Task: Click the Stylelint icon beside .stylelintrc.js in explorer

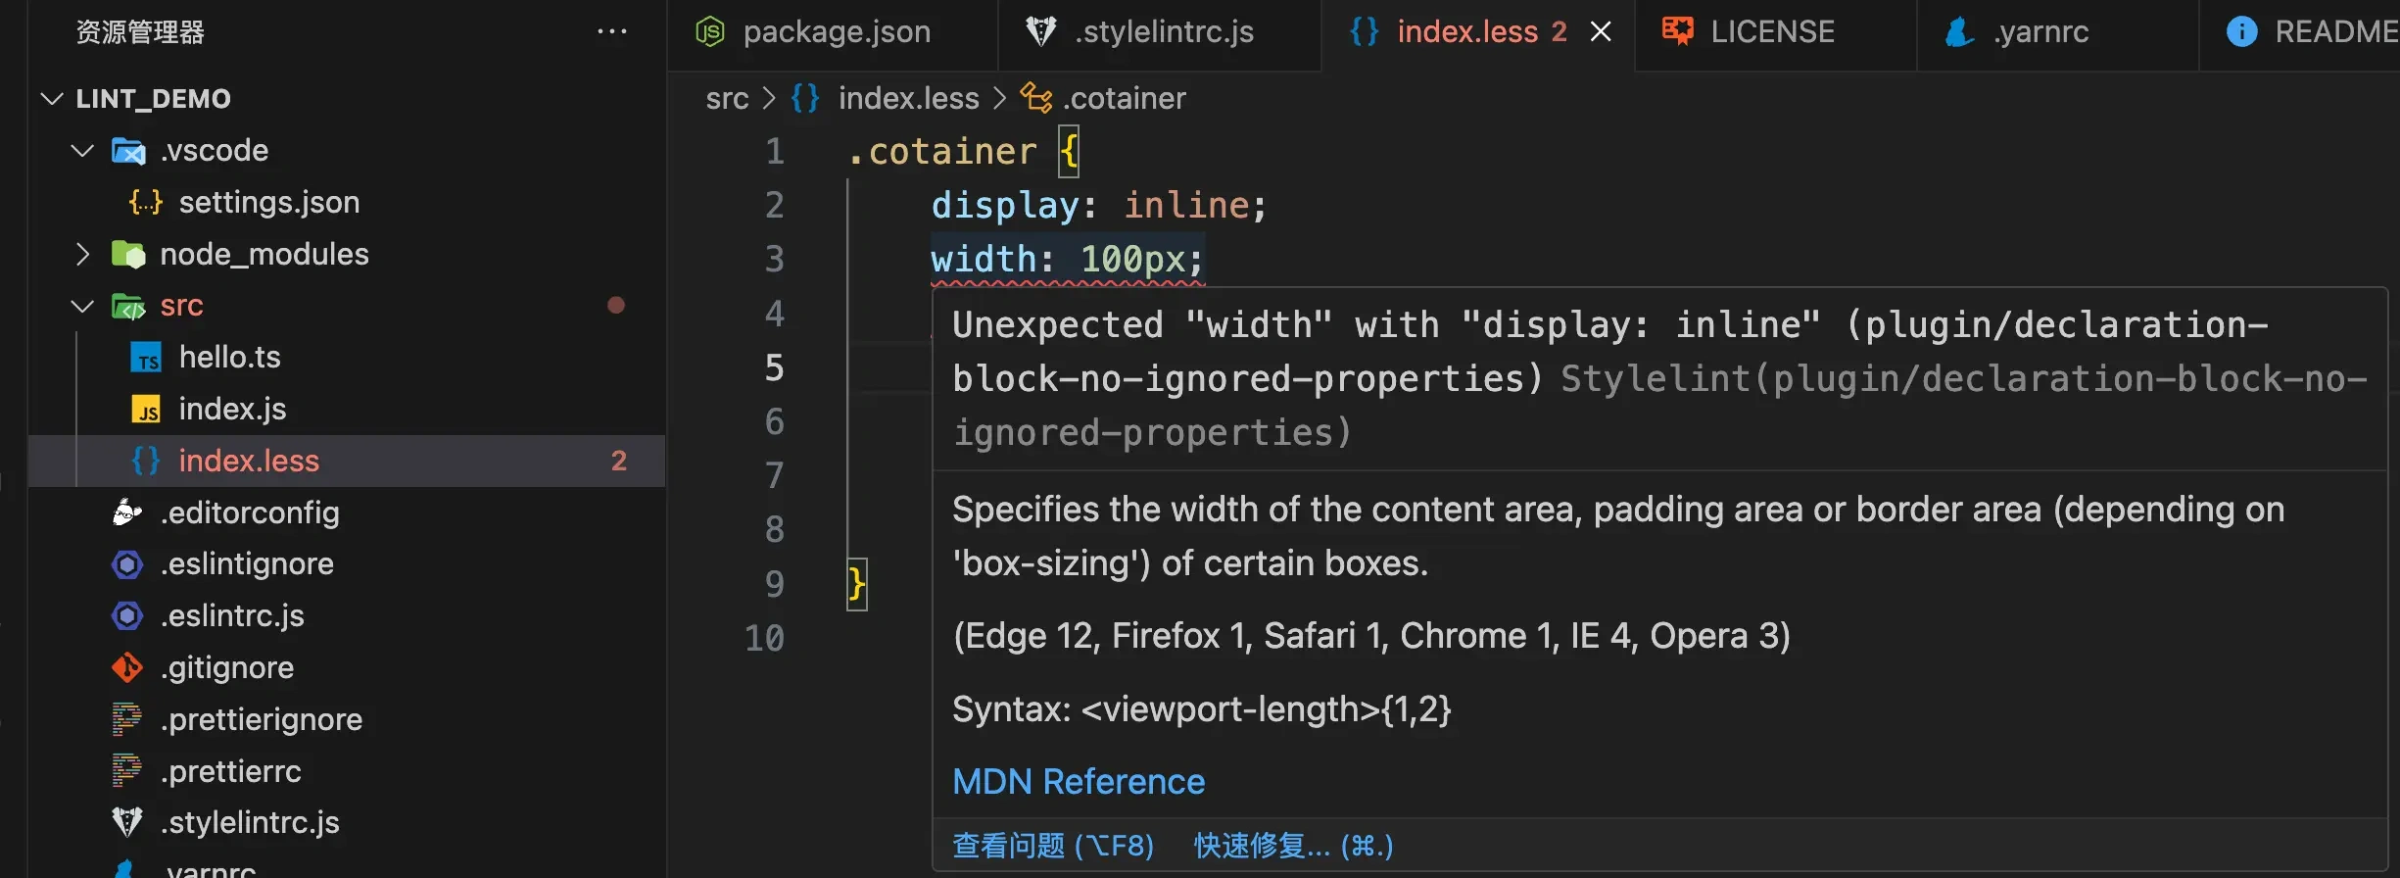Action: point(127,822)
